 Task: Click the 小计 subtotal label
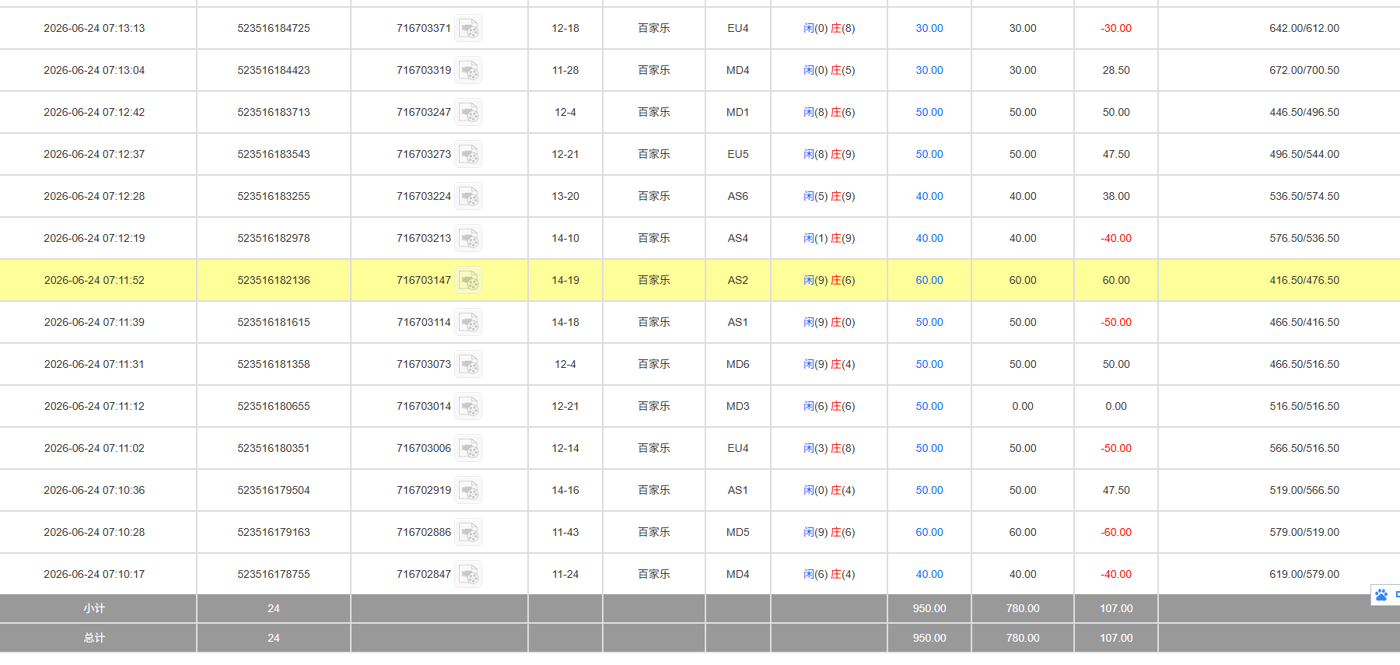[x=94, y=608]
